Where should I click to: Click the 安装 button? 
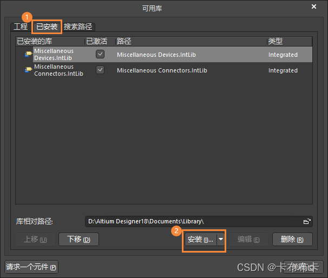[x=200, y=240]
